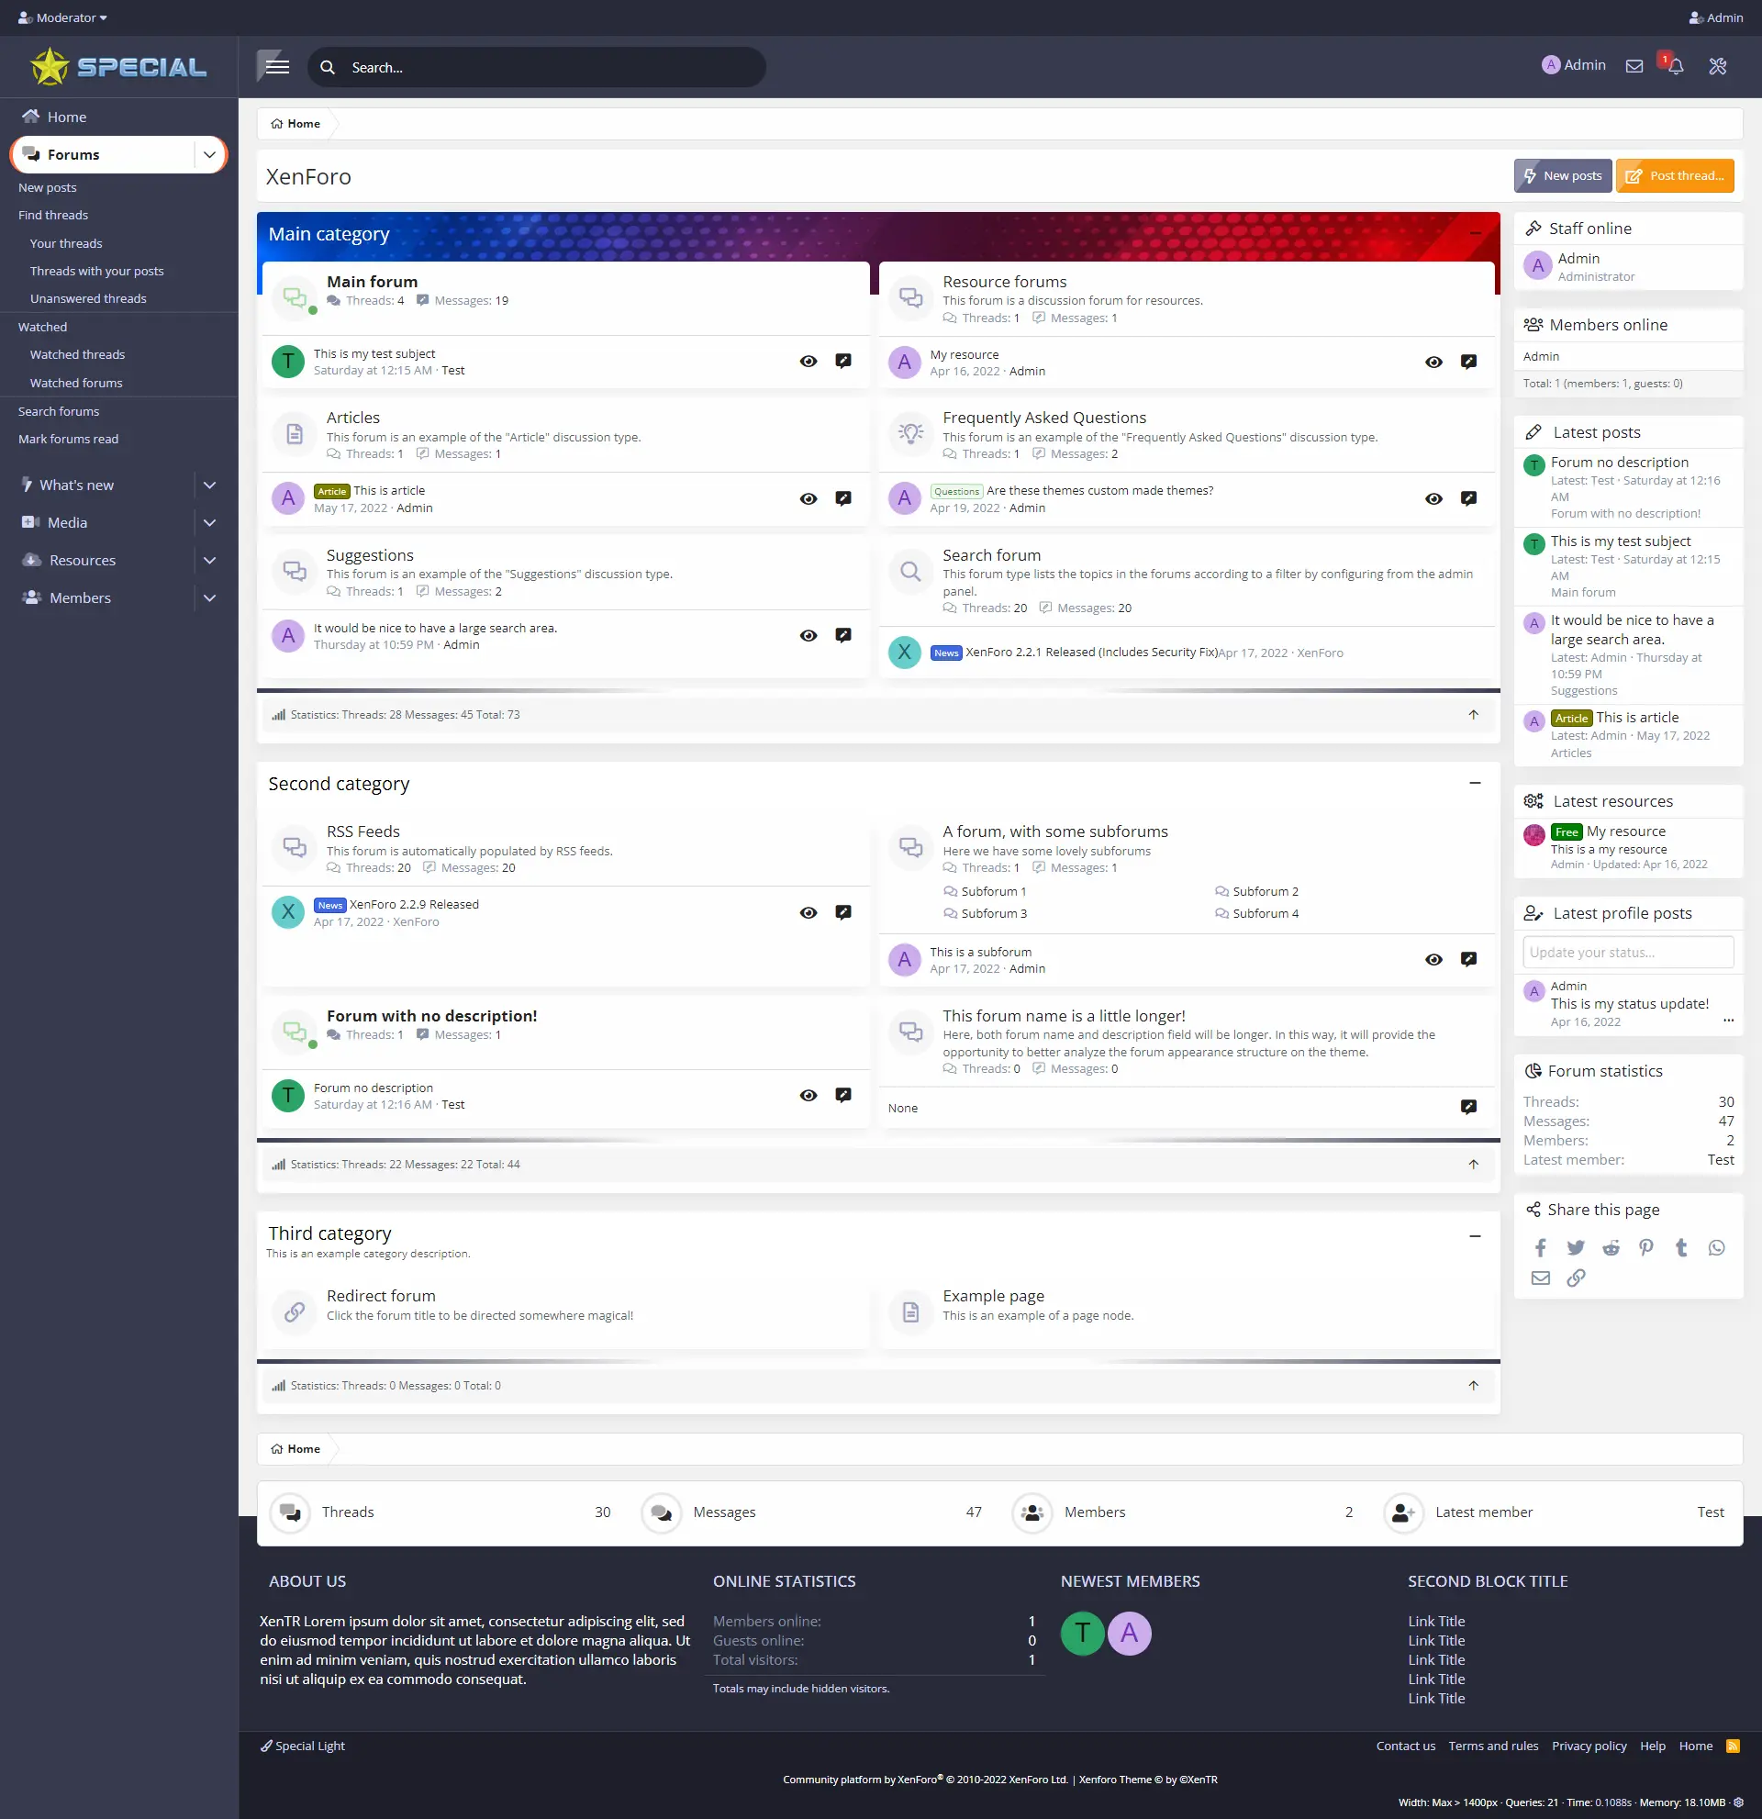The width and height of the screenshot is (1762, 1819).
Task: Toggle watch eye for XenForo 2.2.9 Released
Action: pos(809,912)
